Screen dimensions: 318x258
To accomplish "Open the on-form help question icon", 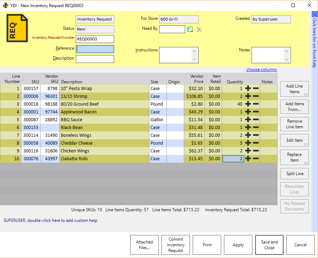I will point(314,14).
